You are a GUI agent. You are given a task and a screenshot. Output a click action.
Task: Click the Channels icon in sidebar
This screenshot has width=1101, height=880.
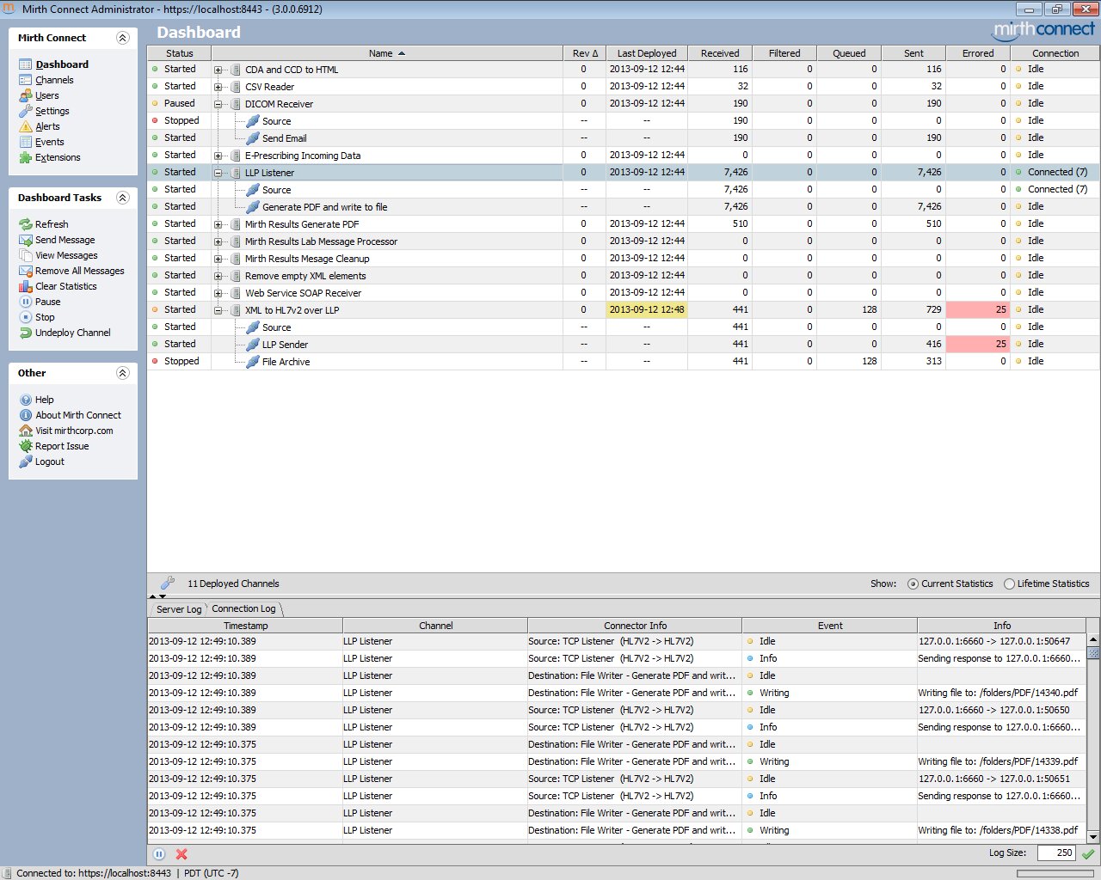coord(26,80)
